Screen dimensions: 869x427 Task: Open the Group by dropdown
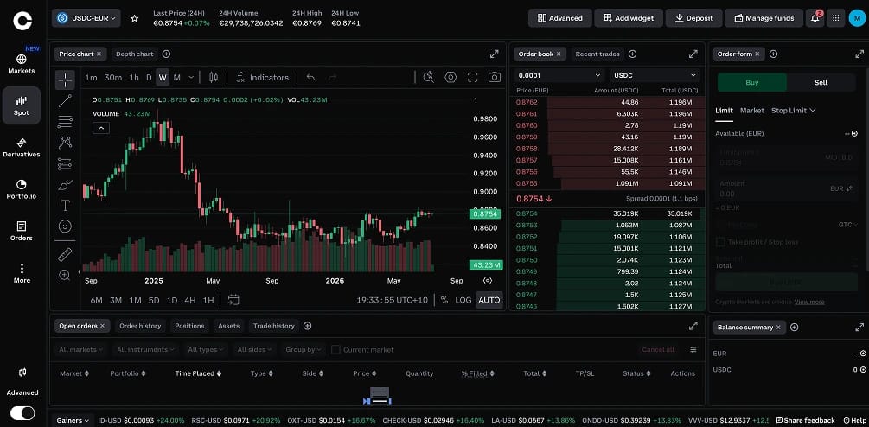pyautogui.click(x=303, y=349)
